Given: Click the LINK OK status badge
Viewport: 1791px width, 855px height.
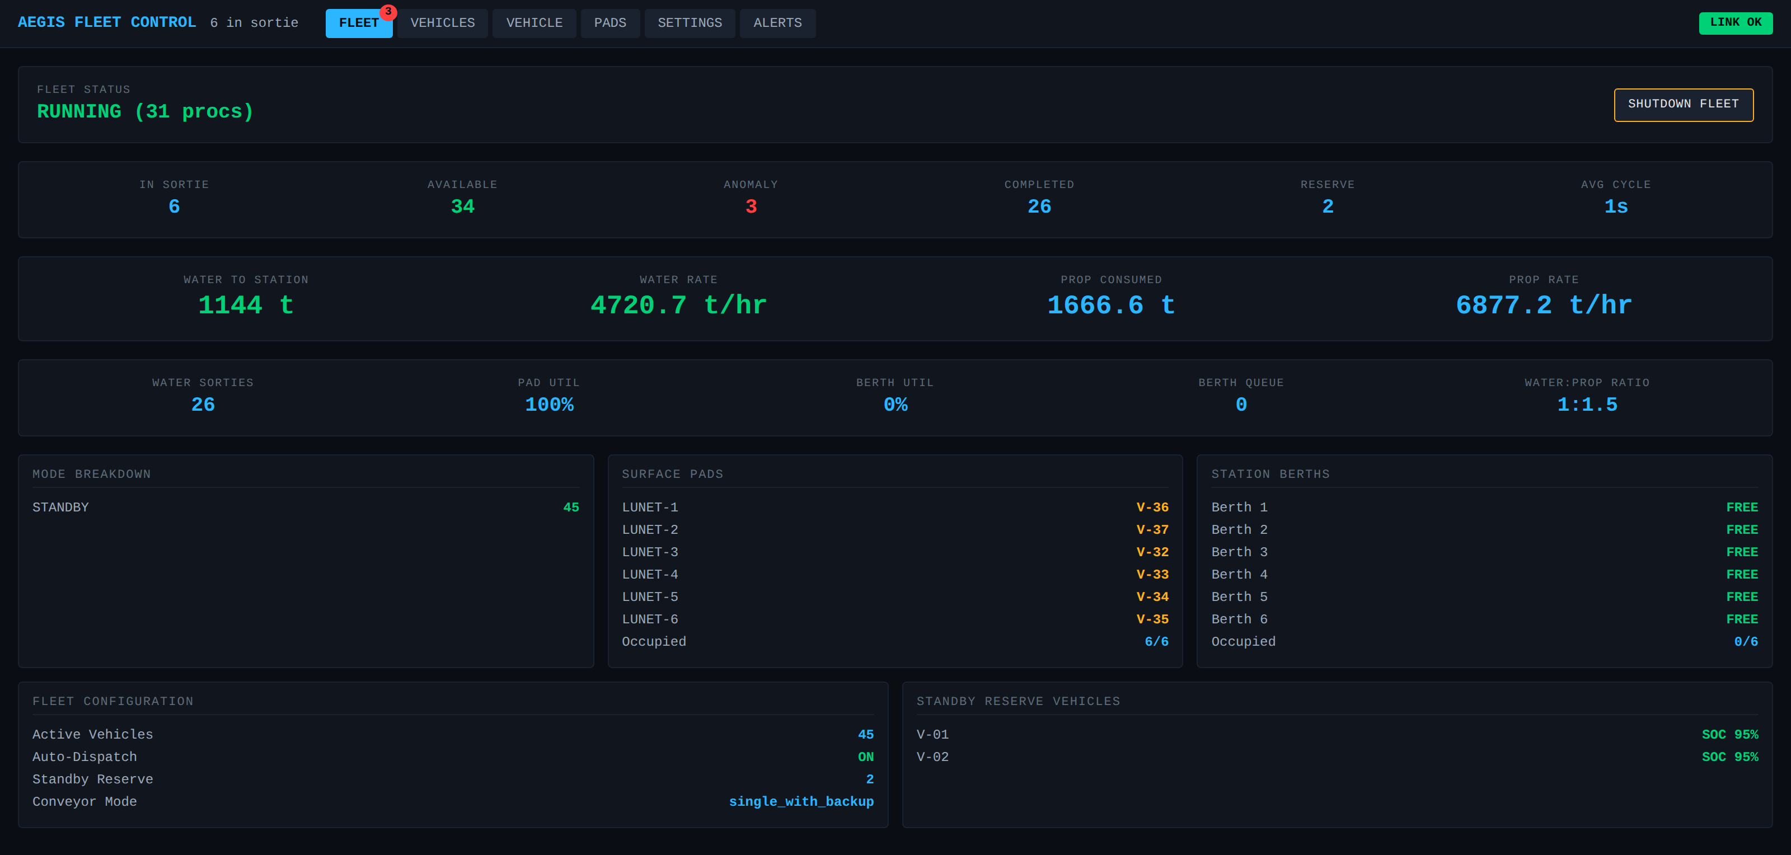Looking at the screenshot, I should [1736, 22].
